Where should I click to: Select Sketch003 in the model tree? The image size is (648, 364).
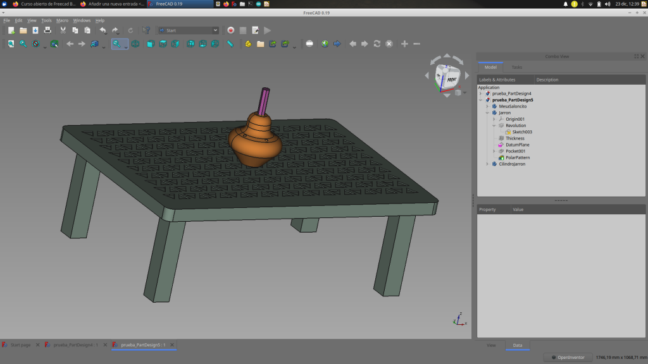(522, 132)
